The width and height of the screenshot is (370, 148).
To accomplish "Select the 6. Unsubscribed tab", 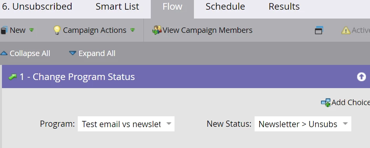I will (x=37, y=7).
